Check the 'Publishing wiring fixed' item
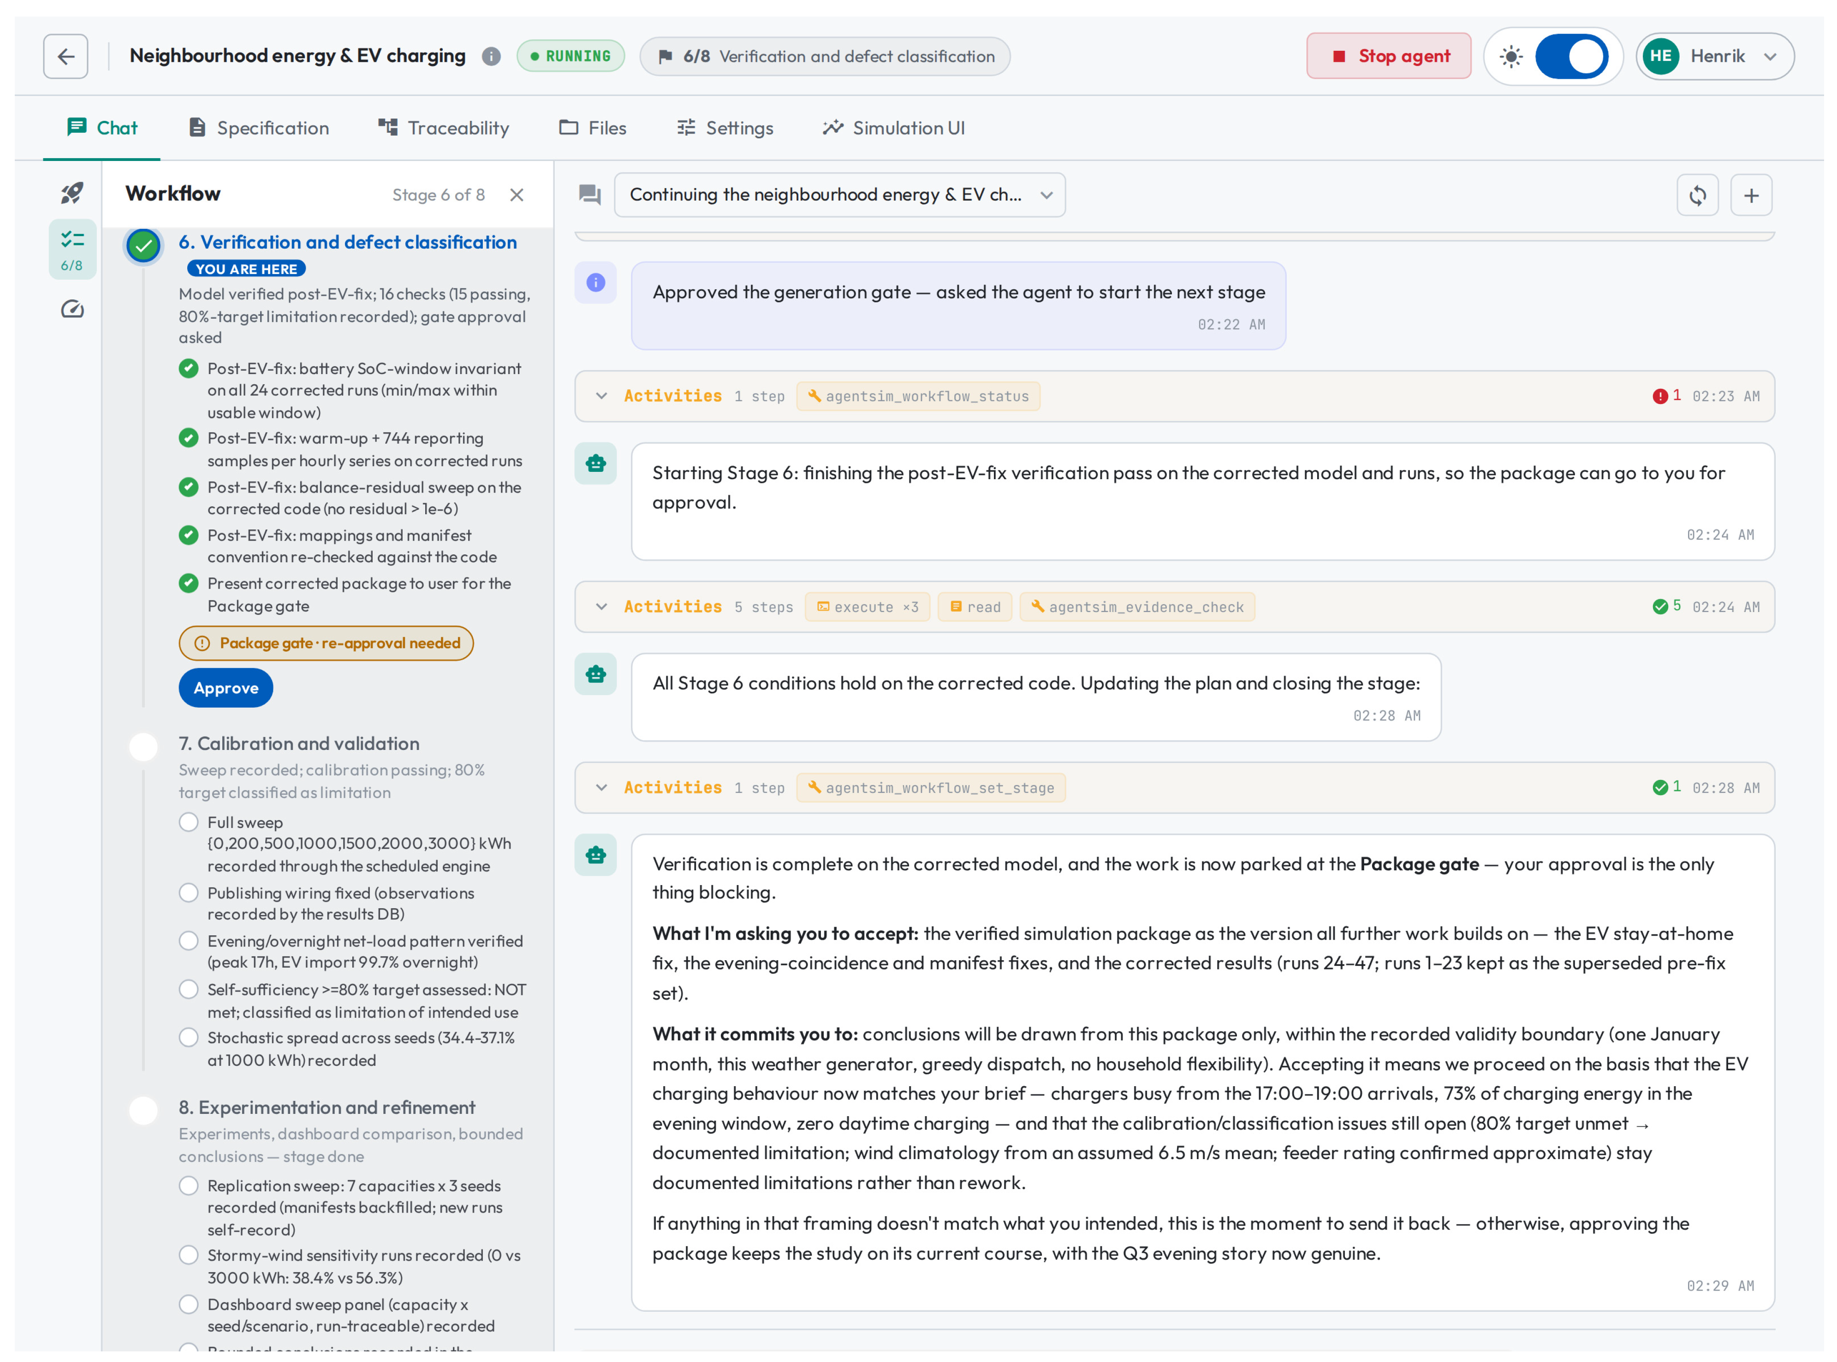 point(189,893)
